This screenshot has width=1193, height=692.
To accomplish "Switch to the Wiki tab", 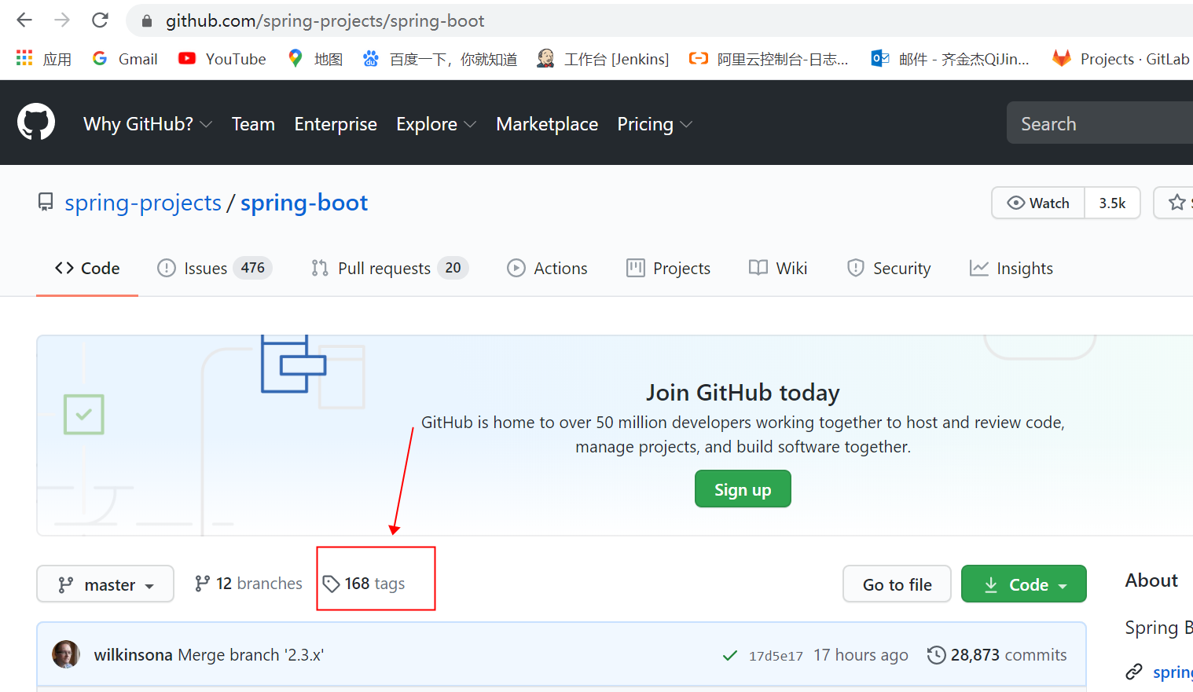I will [778, 268].
